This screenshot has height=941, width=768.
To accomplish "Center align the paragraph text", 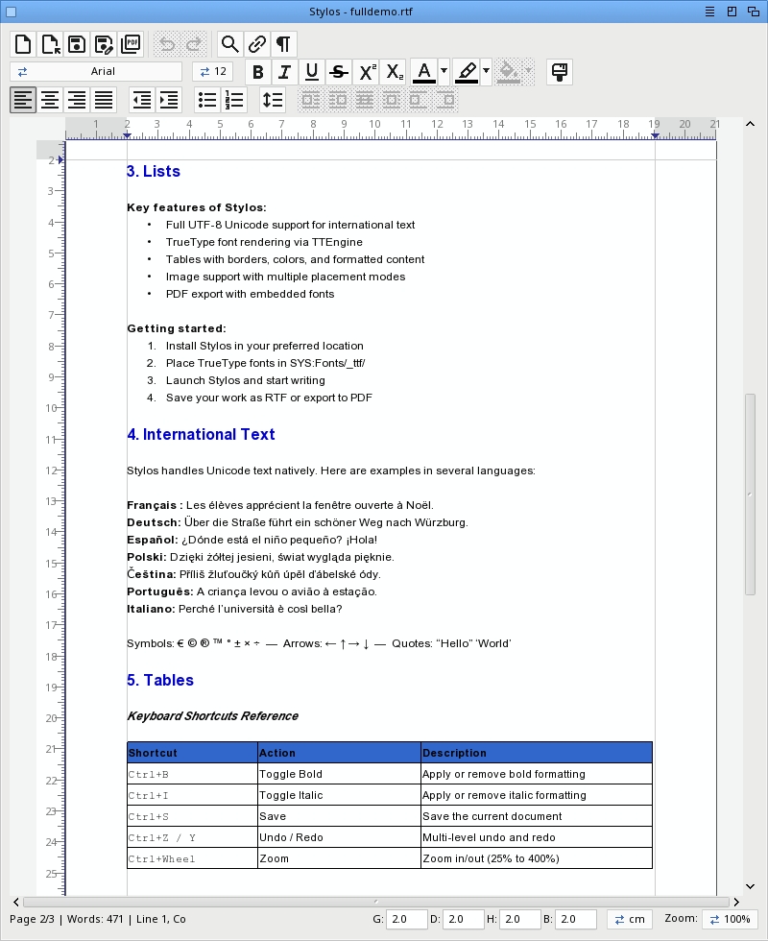I will [50, 100].
